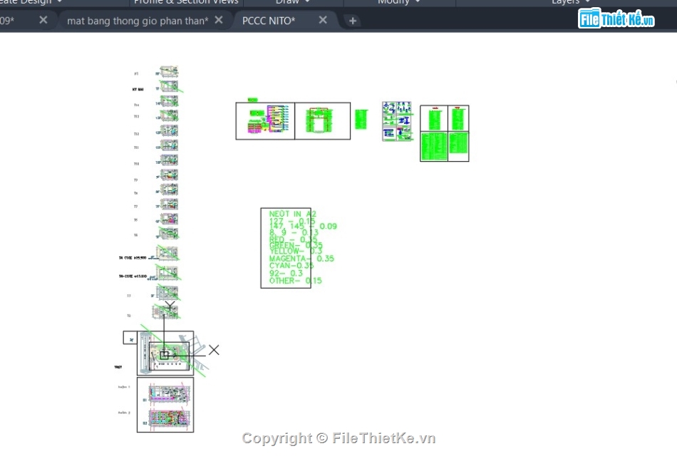This screenshot has height=461, width=677.
Task: Open a new drawing tab with the plus button
Action: pyautogui.click(x=352, y=21)
